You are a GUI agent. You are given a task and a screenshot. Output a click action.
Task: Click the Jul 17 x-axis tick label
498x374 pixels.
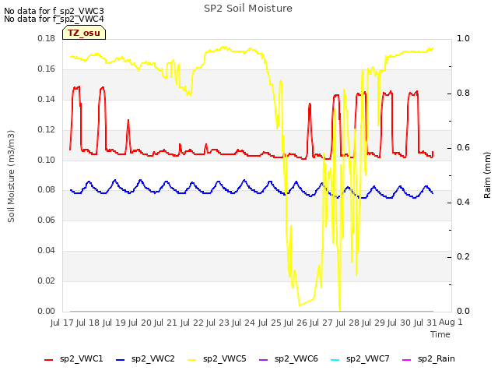tap(62, 323)
